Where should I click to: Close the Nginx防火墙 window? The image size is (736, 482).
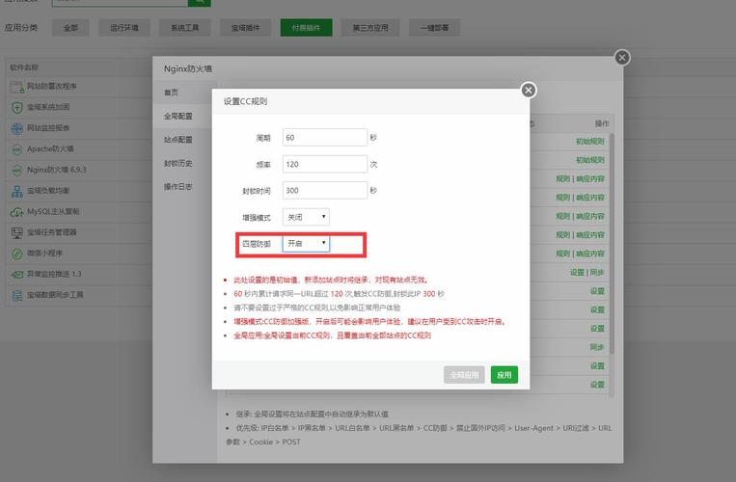pos(622,58)
